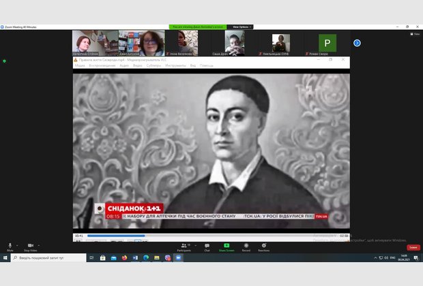The width and height of the screenshot is (423, 286).
Task: Open the Субтитры menu in VLC
Action: 154,65
